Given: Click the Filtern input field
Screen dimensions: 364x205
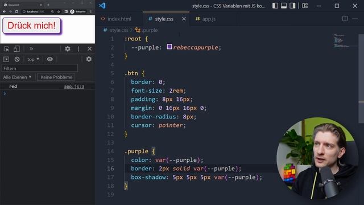Looking at the screenshot, I should 40,68.
